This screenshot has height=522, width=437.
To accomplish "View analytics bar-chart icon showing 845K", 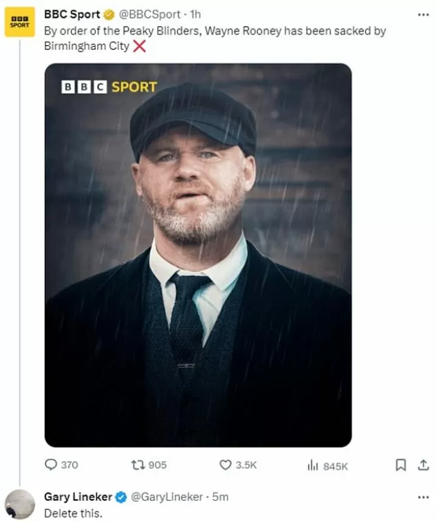I will coord(313,465).
